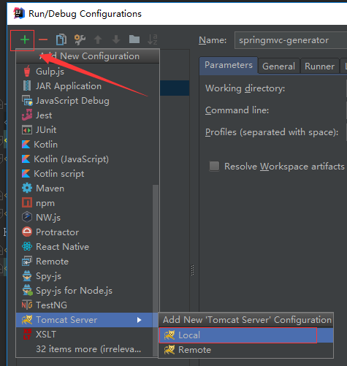
Task: Click the Name field with springmvc-generator
Action: (x=291, y=40)
